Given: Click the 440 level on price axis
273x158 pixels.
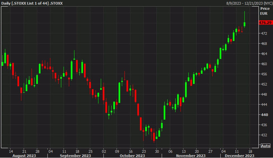Looking at the screenshot, I should coord(264,115).
